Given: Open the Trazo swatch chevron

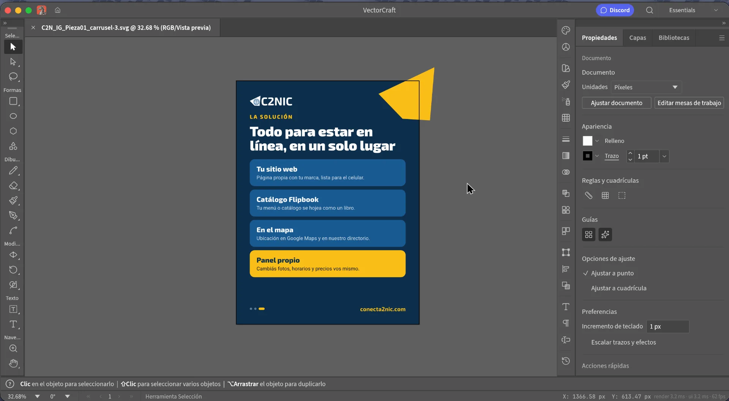Looking at the screenshot, I should tap(597, 156).
